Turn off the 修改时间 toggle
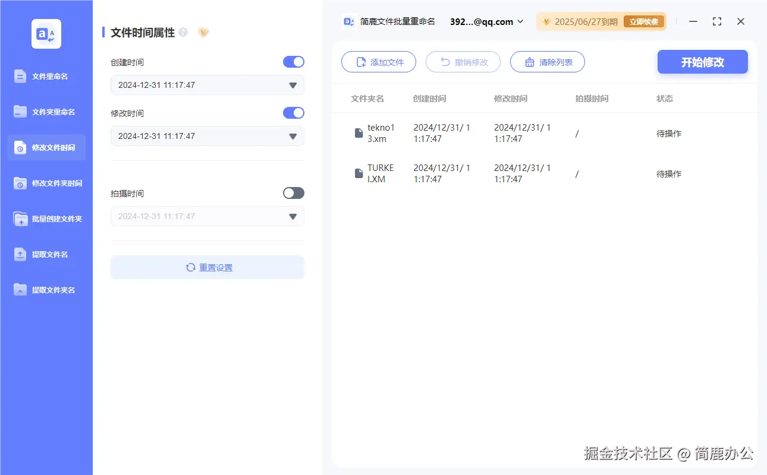This screenshot has height=475, width=767. 293,113
